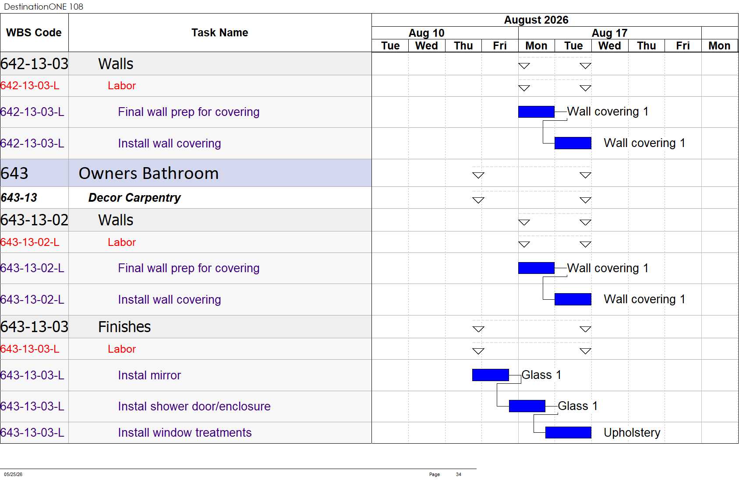Click the Gantt bar for Install window treatments
Image resolution: width=739 pixels, height=480 pixels.
click(568, 432)
